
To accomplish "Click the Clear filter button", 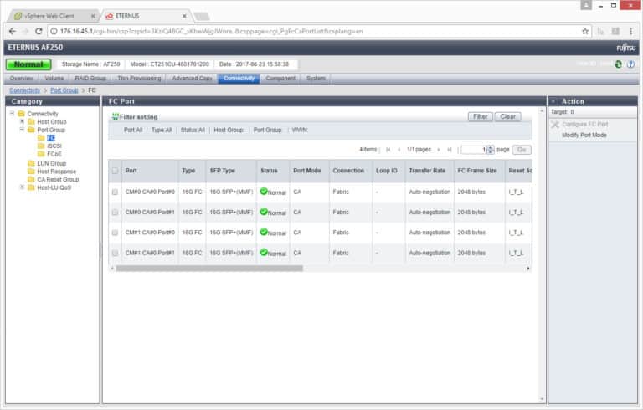I will coord(507,117).
